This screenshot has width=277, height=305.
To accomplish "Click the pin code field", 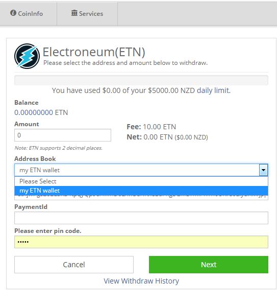I will [x=141, y=242].
